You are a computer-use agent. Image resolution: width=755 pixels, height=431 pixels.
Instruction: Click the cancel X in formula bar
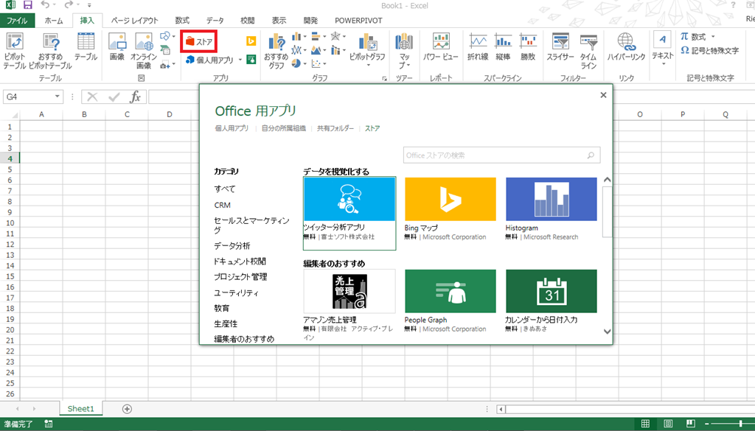point(92,97)
